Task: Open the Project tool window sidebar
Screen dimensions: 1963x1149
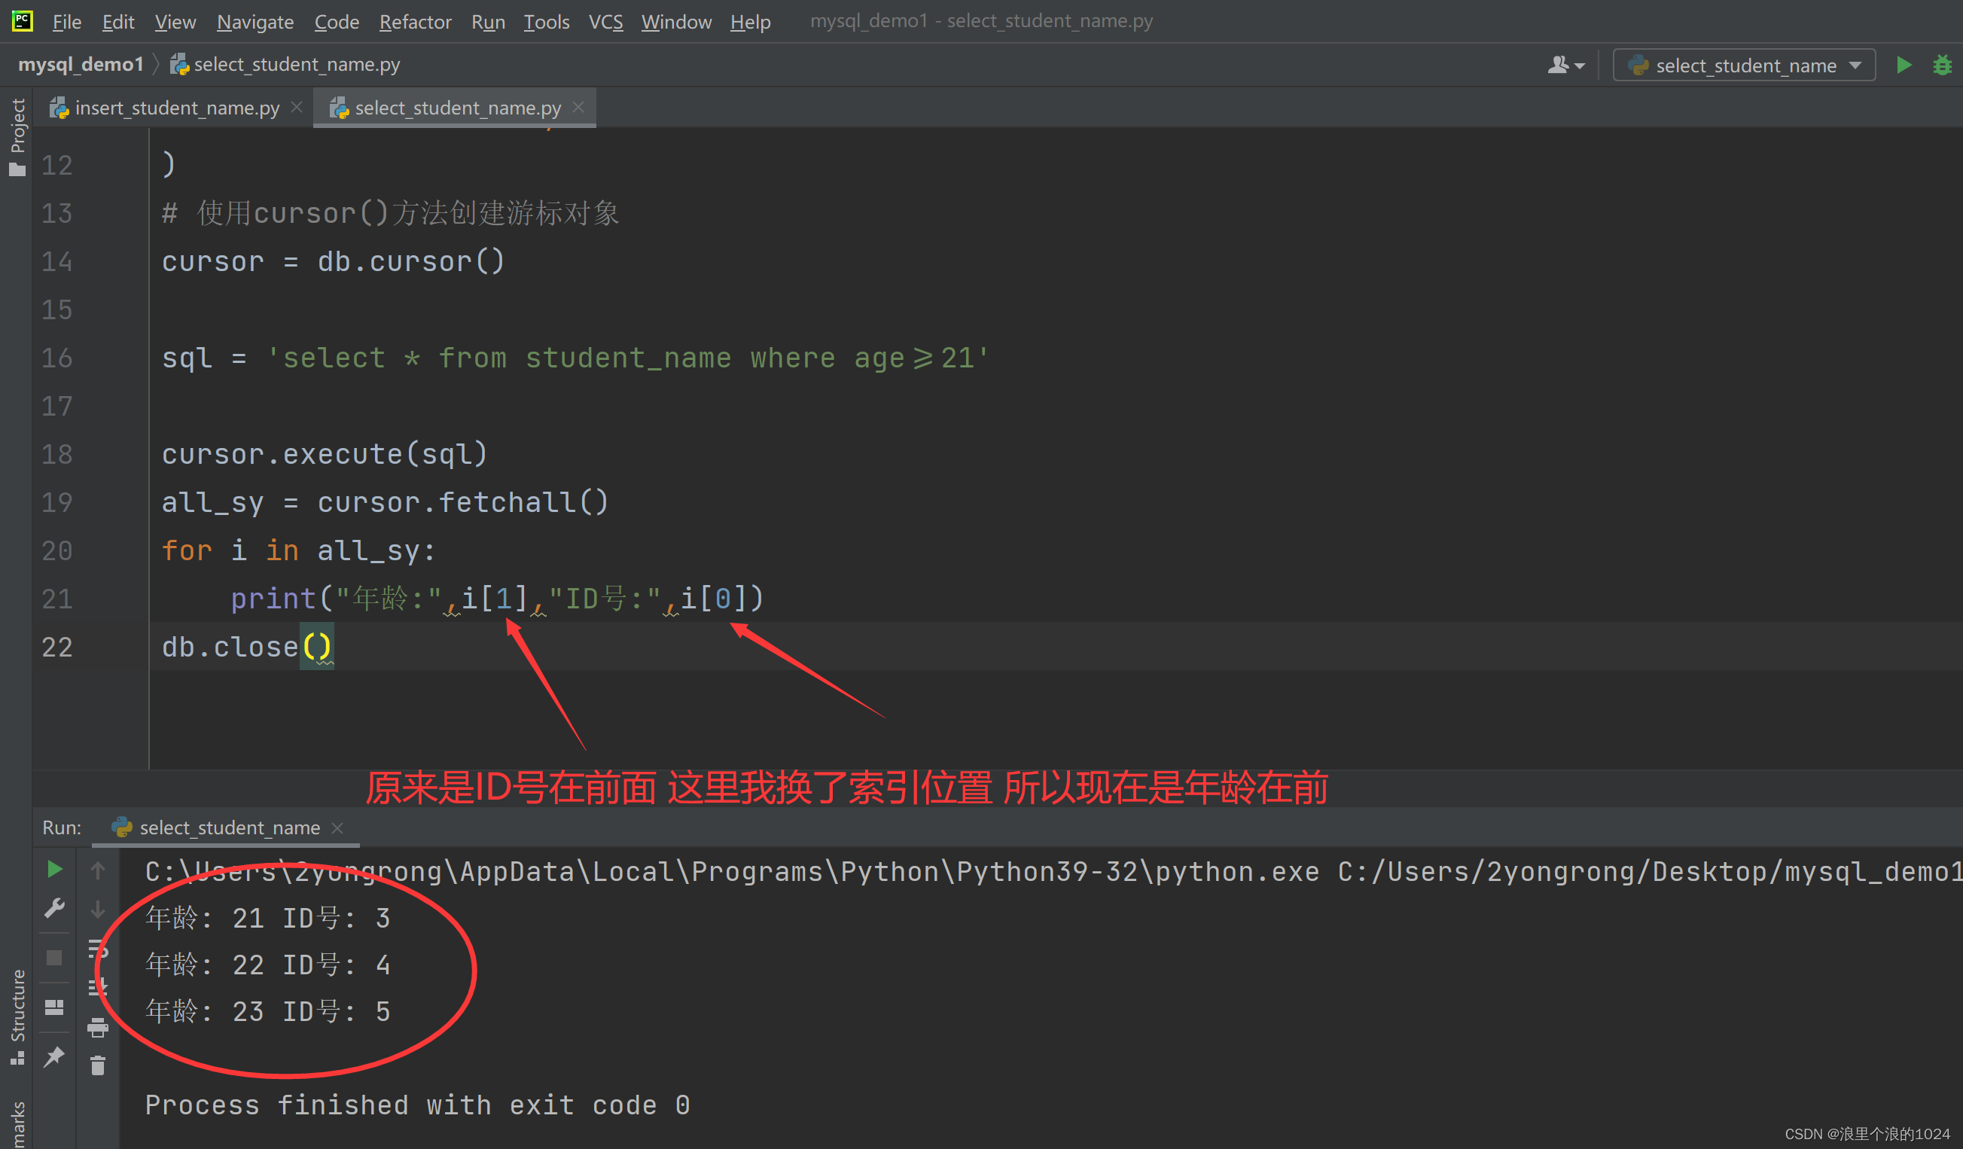Action: (x=17, y=136)
